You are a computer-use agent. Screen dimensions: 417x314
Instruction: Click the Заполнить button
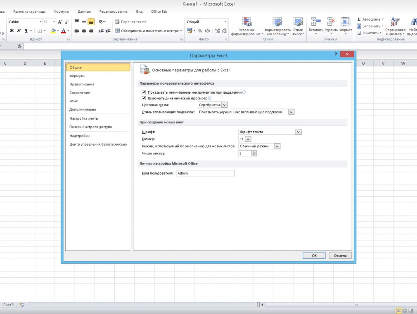pyautogui.click(x=370, y=26)
